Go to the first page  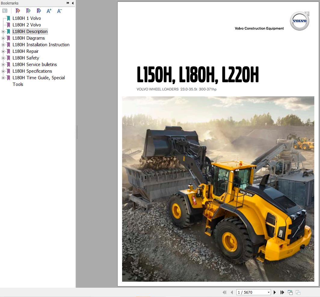coord(224,292)
